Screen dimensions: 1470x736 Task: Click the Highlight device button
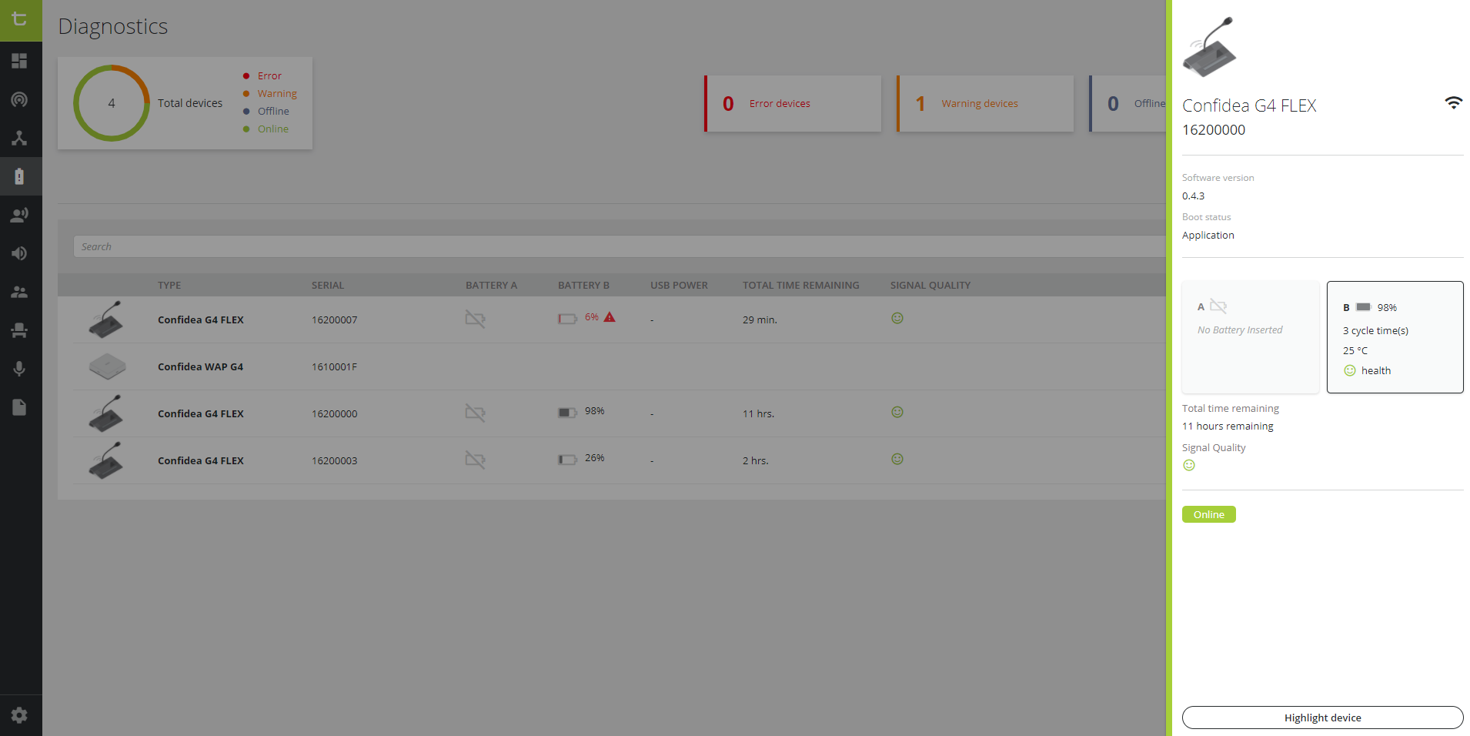point(1322,718)
